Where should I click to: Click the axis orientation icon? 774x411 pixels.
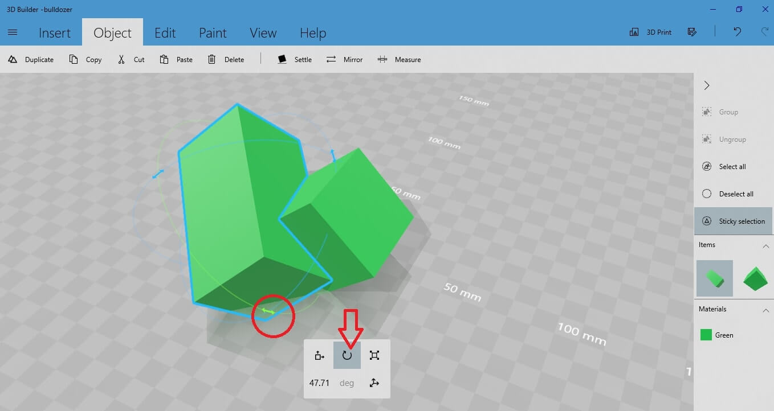click(x=374, y=383)
